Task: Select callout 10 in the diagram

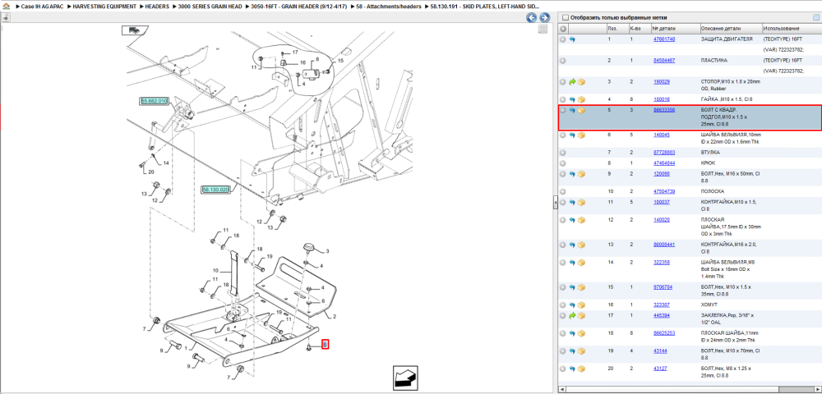Action: point(215,271)
